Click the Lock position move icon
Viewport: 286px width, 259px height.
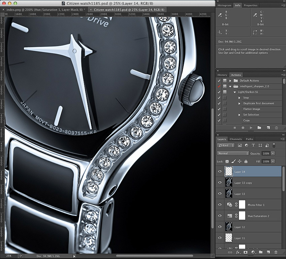240,161
